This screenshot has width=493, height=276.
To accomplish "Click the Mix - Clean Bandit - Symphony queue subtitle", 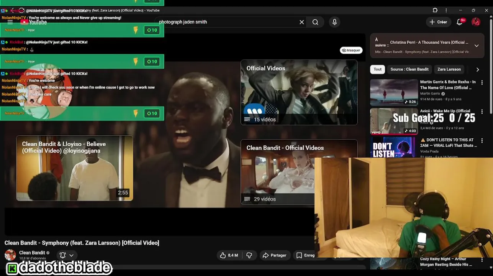I will [x=422, y=52].
